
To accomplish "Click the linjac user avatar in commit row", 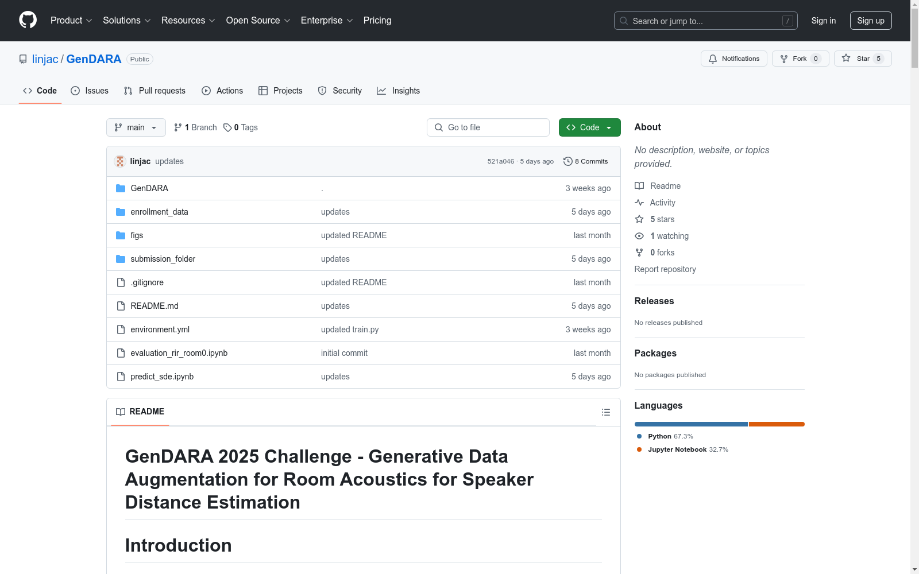I will tap(120, 161).
